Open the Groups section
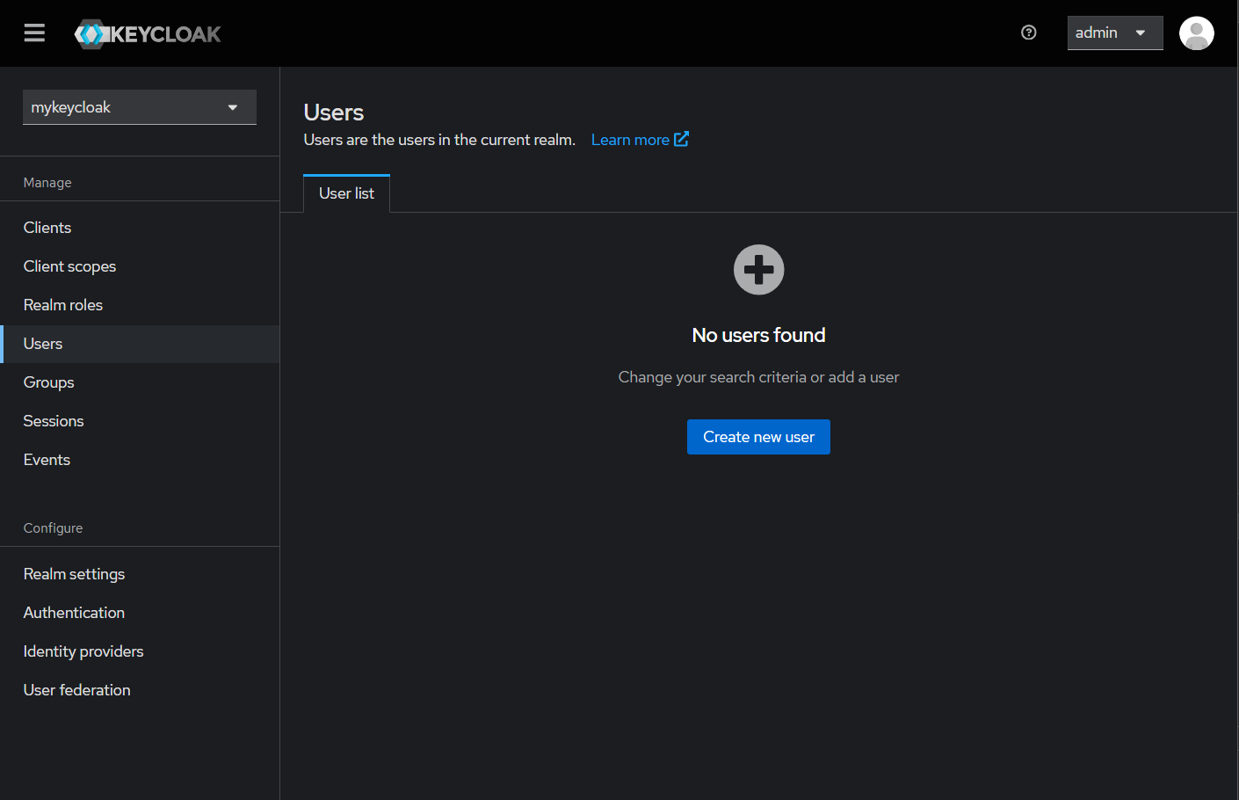The image size is (1239, 800). 48,382
